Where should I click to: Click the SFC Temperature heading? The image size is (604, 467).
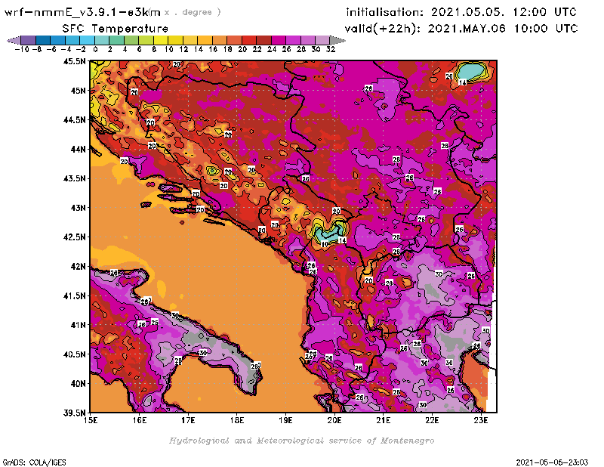coord(116,29)
